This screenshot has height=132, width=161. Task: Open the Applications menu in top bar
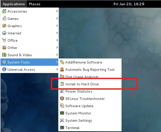(14, 4)
